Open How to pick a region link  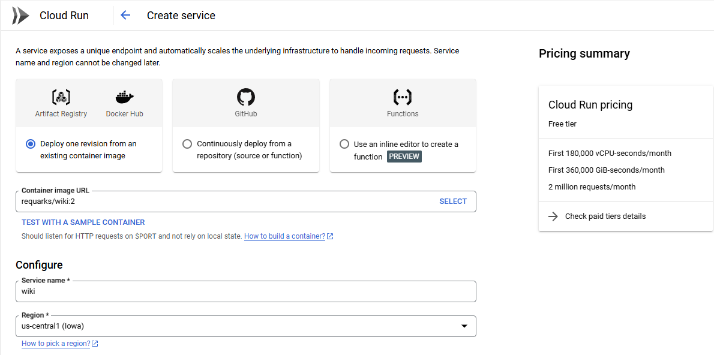coord(56,344)
